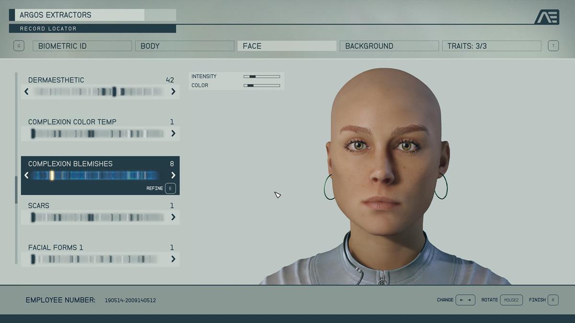This screenshot has height=323, width=575.
Task: Click the R key icon beside Finish
Action: (x=552, y=300)
